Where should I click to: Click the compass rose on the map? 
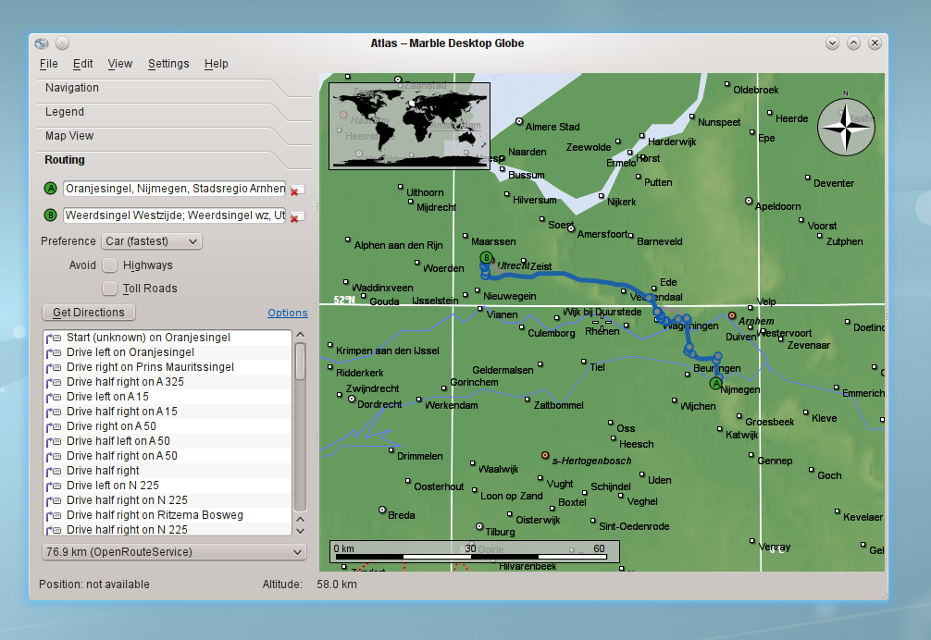coord(846,127)
